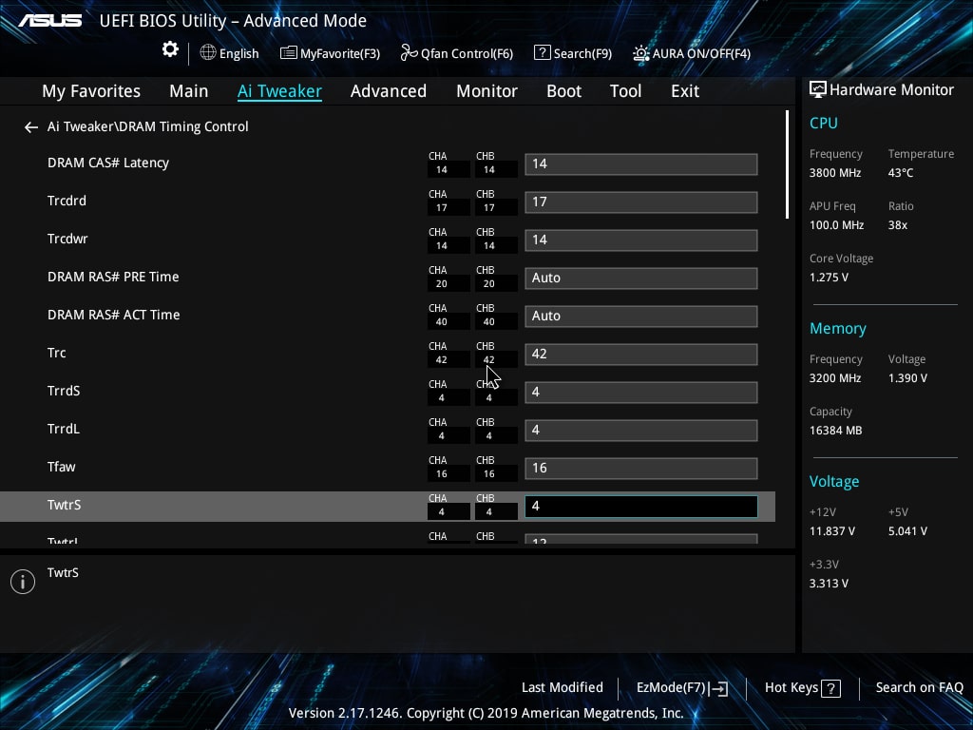Screen dimensions: 973x730
Task: Go to the Boot tab
Action: point(564,91)
